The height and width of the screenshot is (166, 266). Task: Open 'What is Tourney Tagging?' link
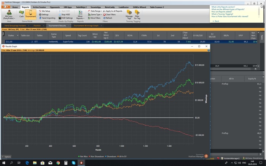point(222,14)
